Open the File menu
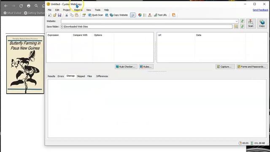The width and height of the screenshot is (270, 152). [50, 10]
